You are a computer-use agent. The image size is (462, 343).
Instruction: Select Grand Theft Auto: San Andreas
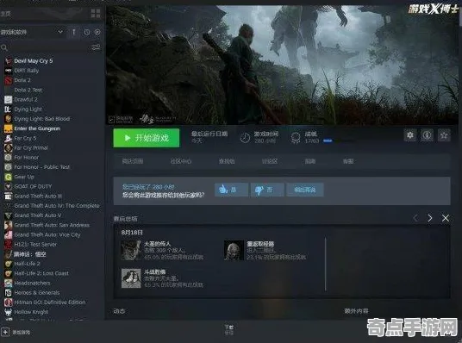pos(52,225)
